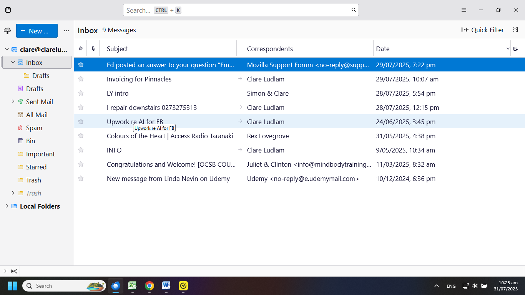
Task: Click the Get Messages cloud icon
Action: click(x=7, y=31)
